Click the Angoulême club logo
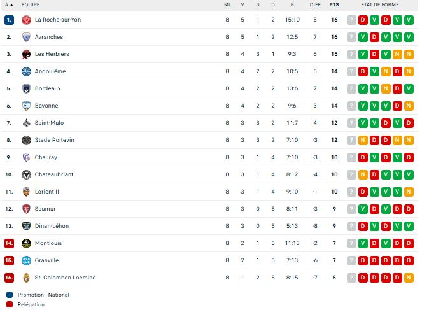This screenshot has width=422, height=310. [x=26, y=71]
